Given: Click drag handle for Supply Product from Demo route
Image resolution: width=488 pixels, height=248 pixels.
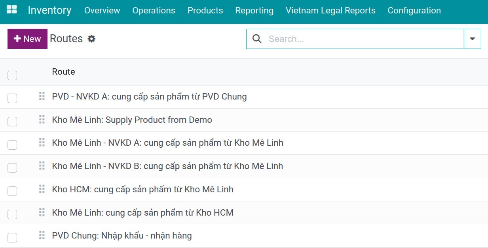Looking at the screenshot, I should (x=42, y=119).
